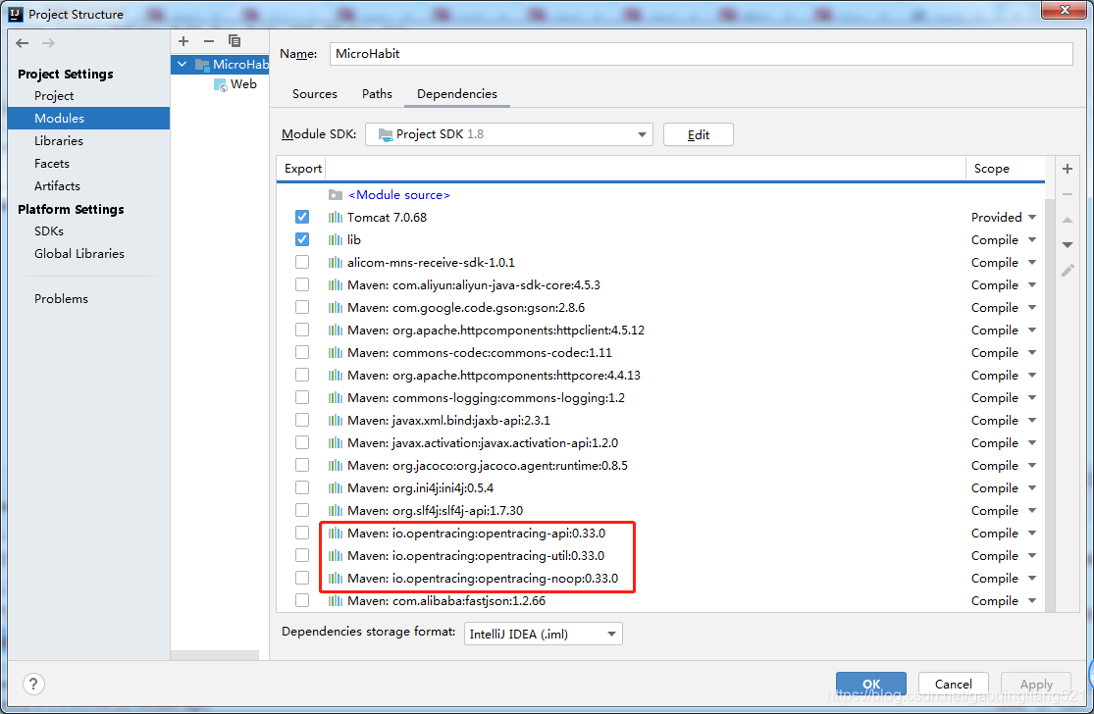Open the Module SDK dropdown

(642, 134)
